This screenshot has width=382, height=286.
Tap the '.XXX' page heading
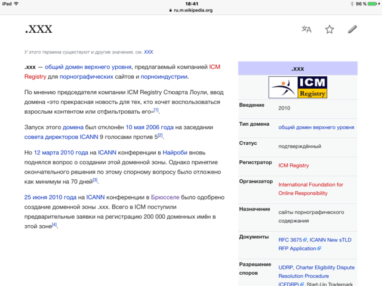point(38,29)
